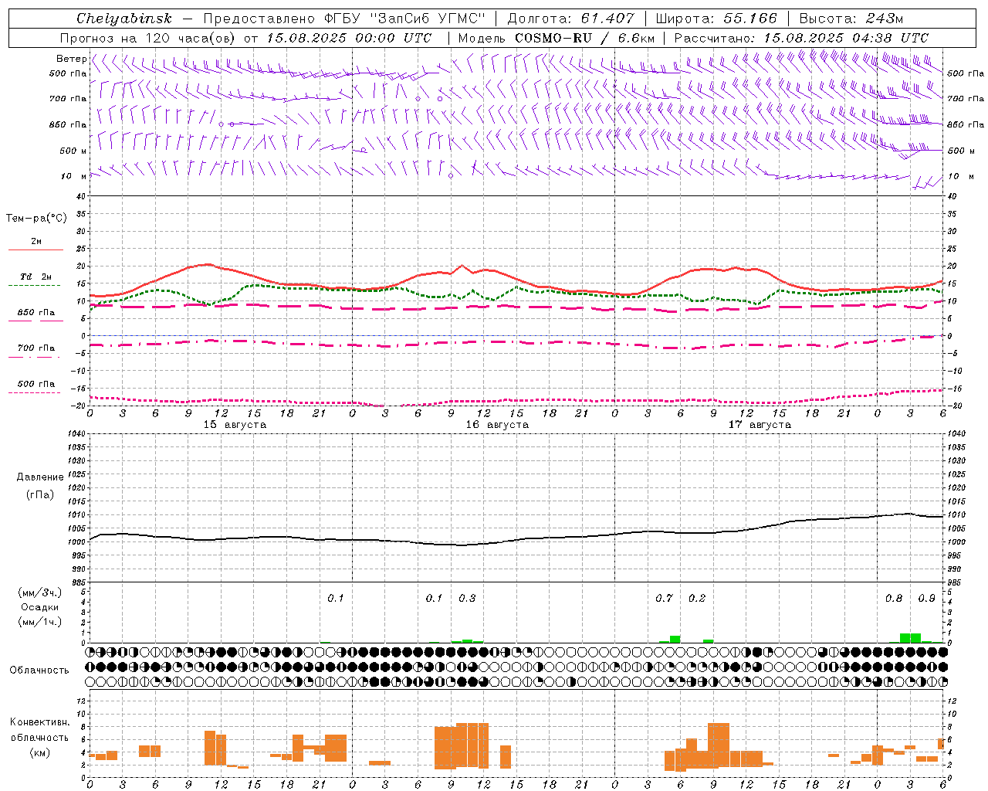Click the latitude value Широта: 55.166
988x791 pixels.
716,19
